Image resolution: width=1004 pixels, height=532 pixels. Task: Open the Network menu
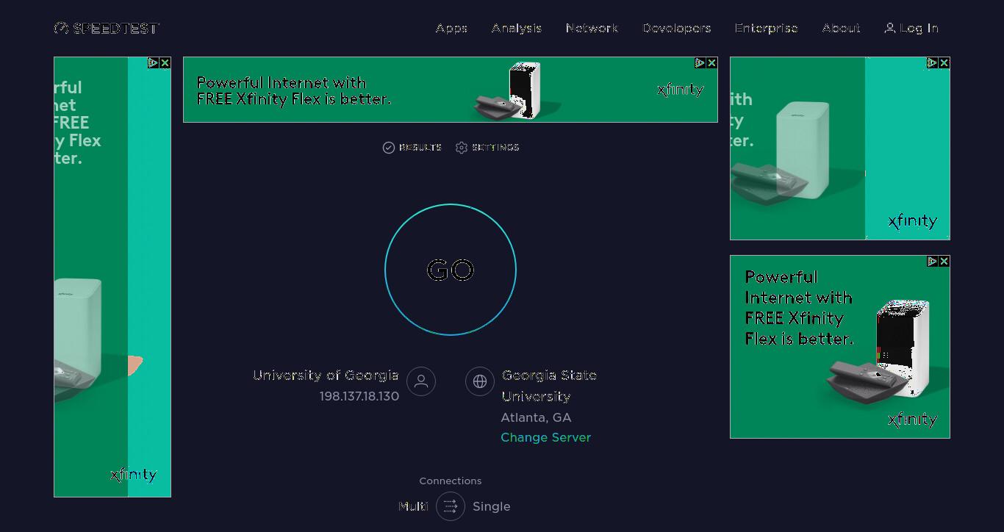tap(592, 28)
